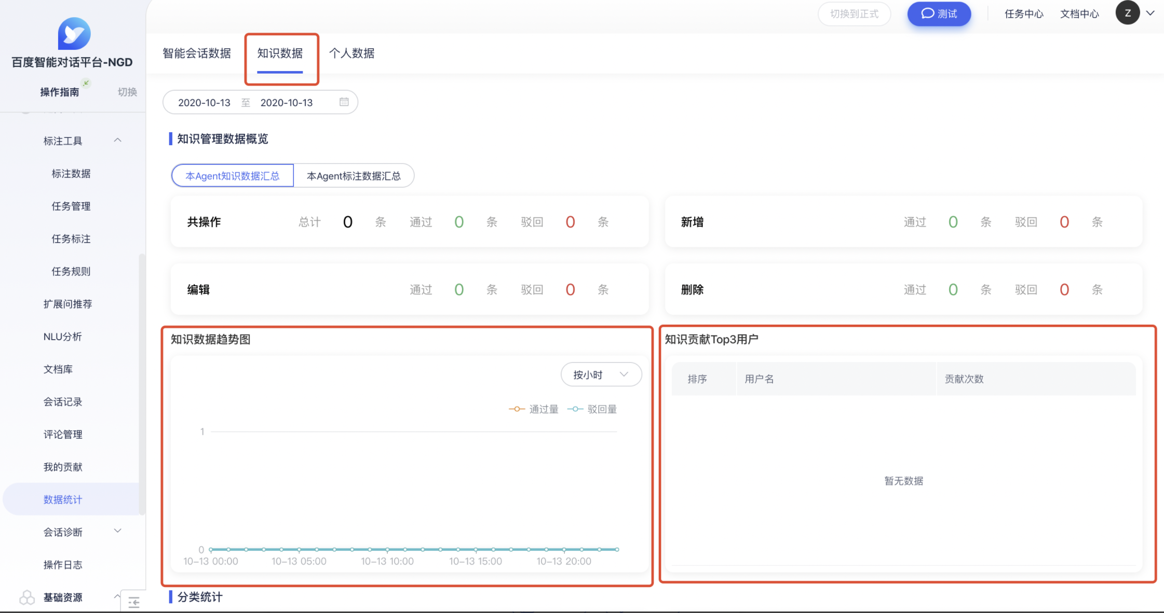Image resolution: width=1164 pixels, height=613 pixels.
Task: Click the 切换到正式 button
Action: click(854, 14)
